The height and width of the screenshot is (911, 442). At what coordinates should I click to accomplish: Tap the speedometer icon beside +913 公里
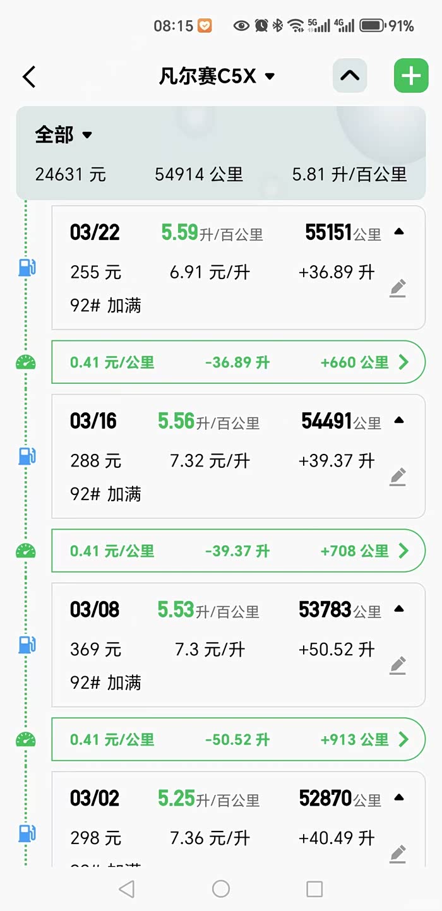(x=26, y=739)
